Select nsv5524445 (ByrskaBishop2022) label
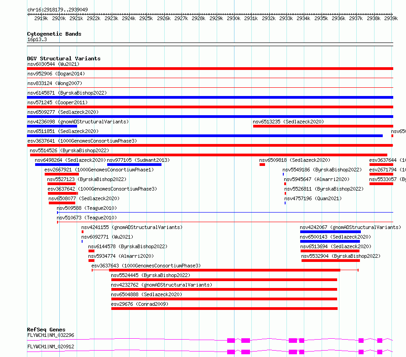 (x=151, y=275)
